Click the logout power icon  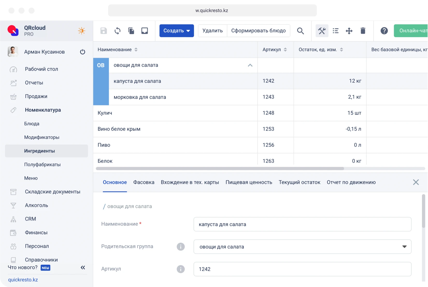tap(82, 52)
